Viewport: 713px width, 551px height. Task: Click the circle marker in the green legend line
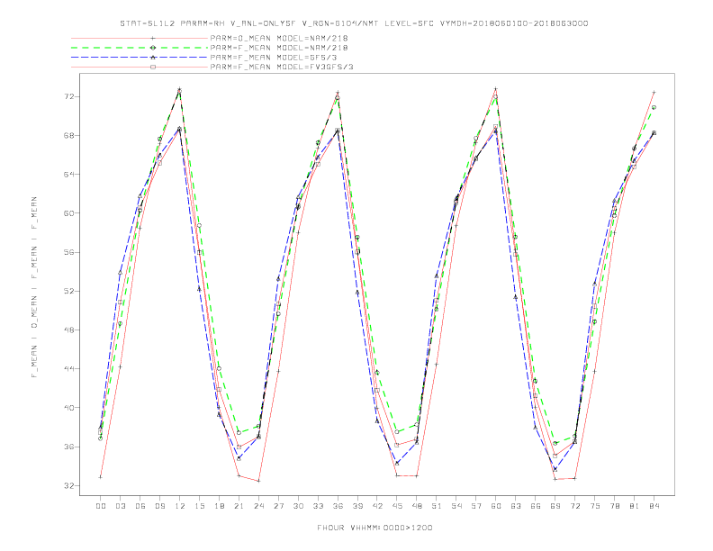pyautogui.click(x=153, y=48)
